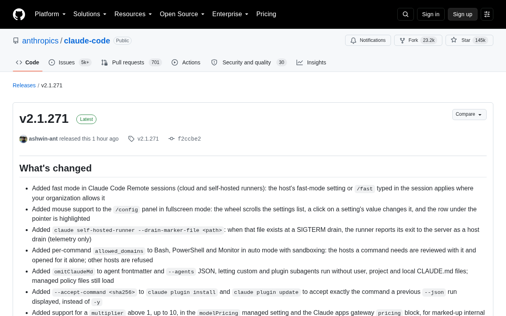Go to the GitHub homepage logo

(19, 14)
